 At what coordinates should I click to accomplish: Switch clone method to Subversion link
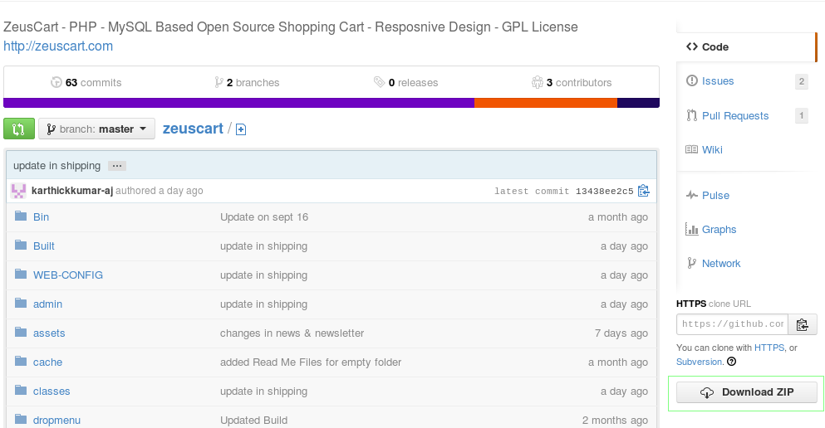pyautogui.click(x=700, y=362)
